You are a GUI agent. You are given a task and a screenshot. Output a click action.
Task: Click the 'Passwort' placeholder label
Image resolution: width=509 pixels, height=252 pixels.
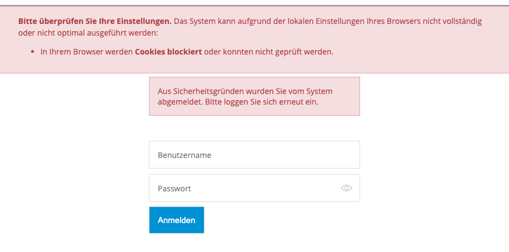(x=174, y=189)
